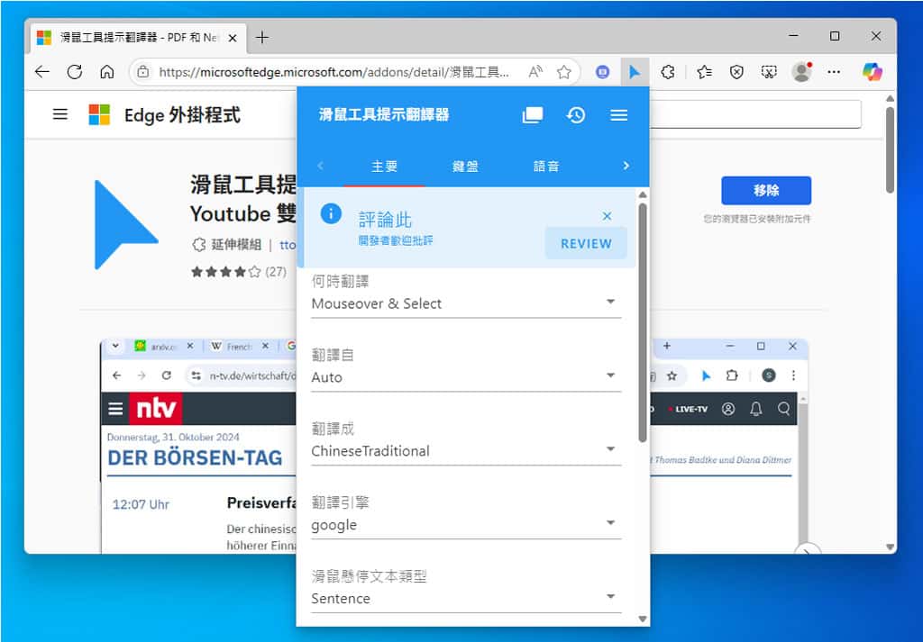
Task: Open Edge Settings and more menu
Action: [x=834, y=72]
